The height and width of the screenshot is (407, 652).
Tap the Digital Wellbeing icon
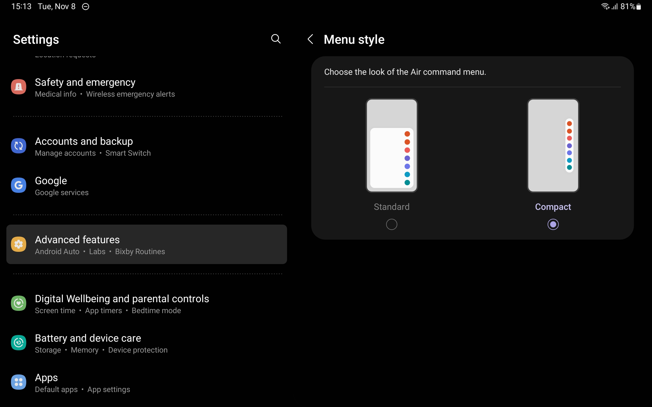click(19, 303)
